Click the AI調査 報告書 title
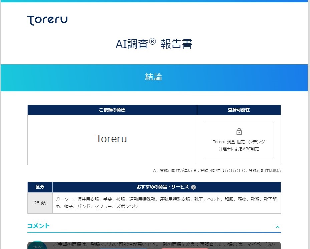310x249 pixels. click(154, 44)
